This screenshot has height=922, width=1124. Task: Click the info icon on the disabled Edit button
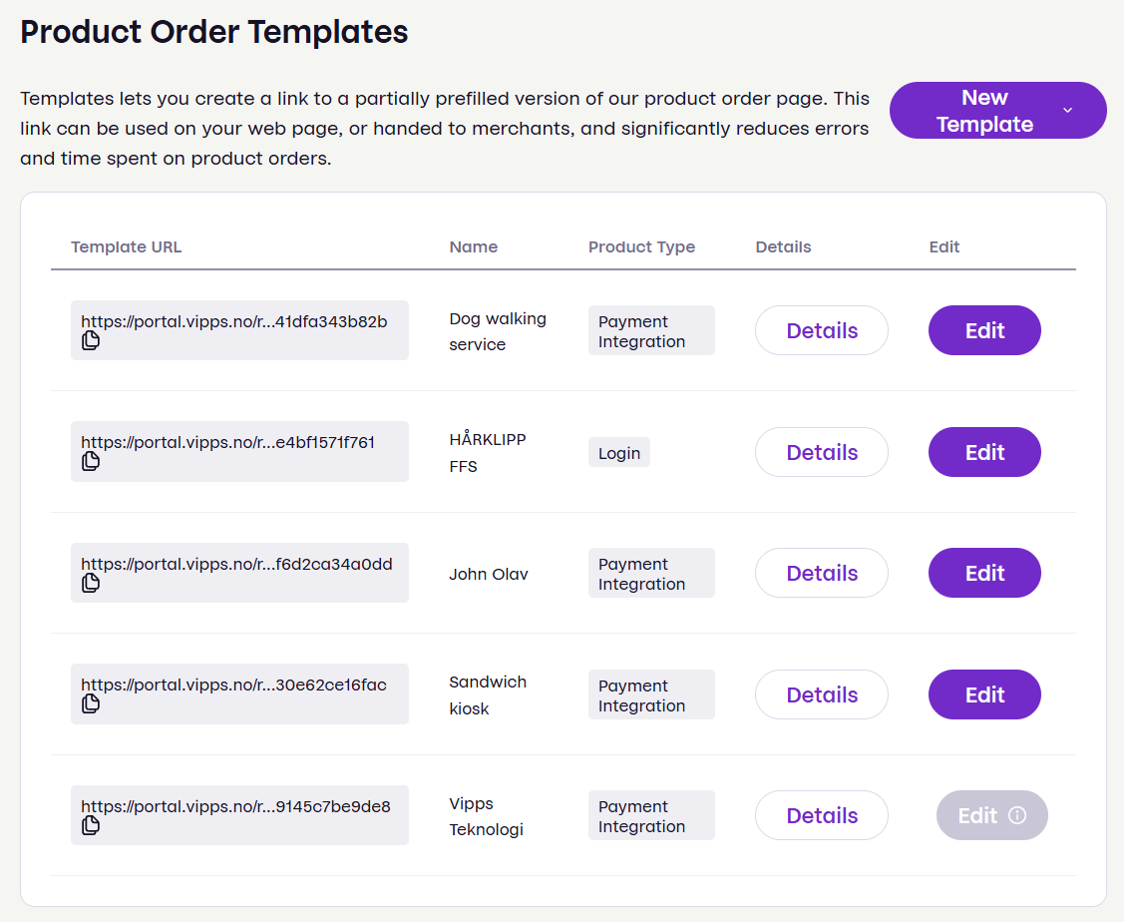coord(1018,815)
